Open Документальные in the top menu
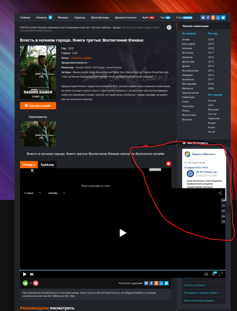The image size is (237, 311). (126, 17)
